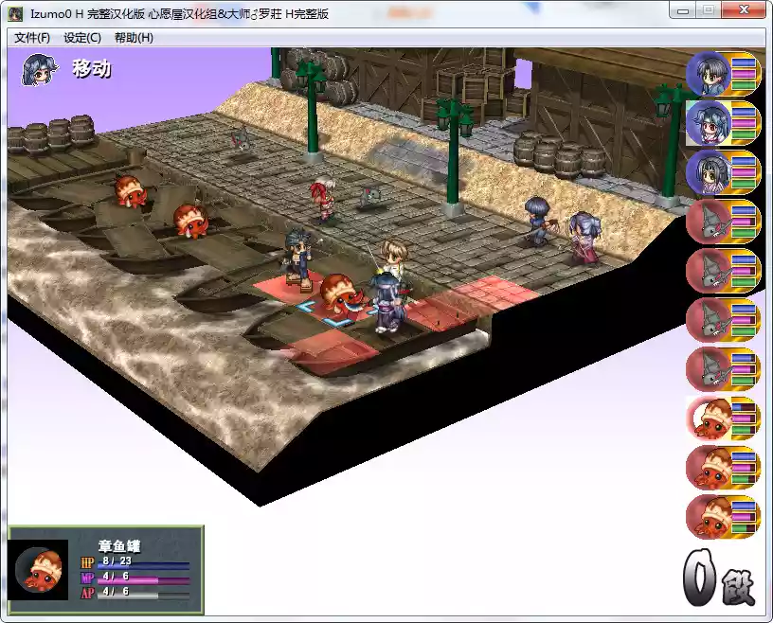Target the gray fish beside the red-haired girl
This screenshot has width=773, height=623.
371,195
